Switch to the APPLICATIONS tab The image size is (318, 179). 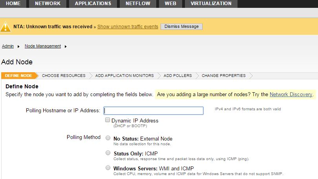[93, 4]
